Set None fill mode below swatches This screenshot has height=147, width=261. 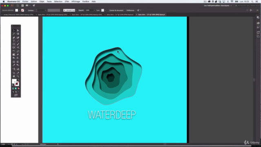point(18,89)
